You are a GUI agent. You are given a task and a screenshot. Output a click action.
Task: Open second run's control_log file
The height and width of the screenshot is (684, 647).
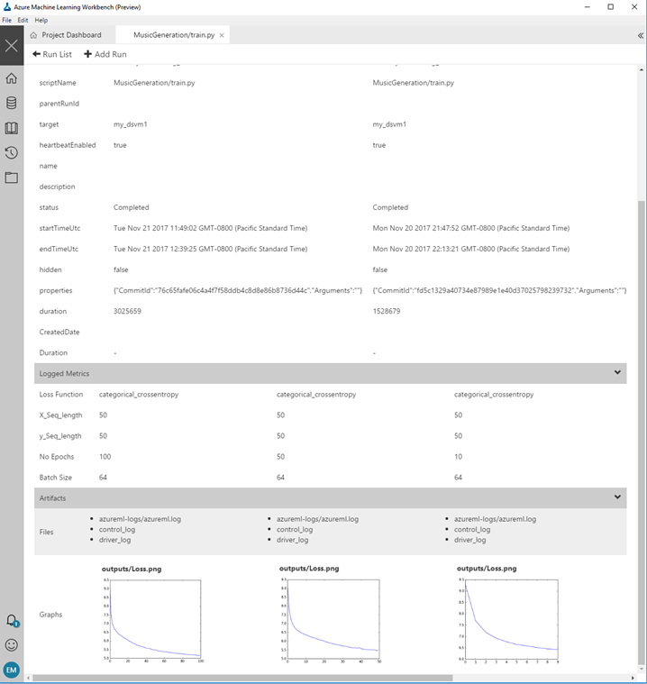(x=295, y=530)
